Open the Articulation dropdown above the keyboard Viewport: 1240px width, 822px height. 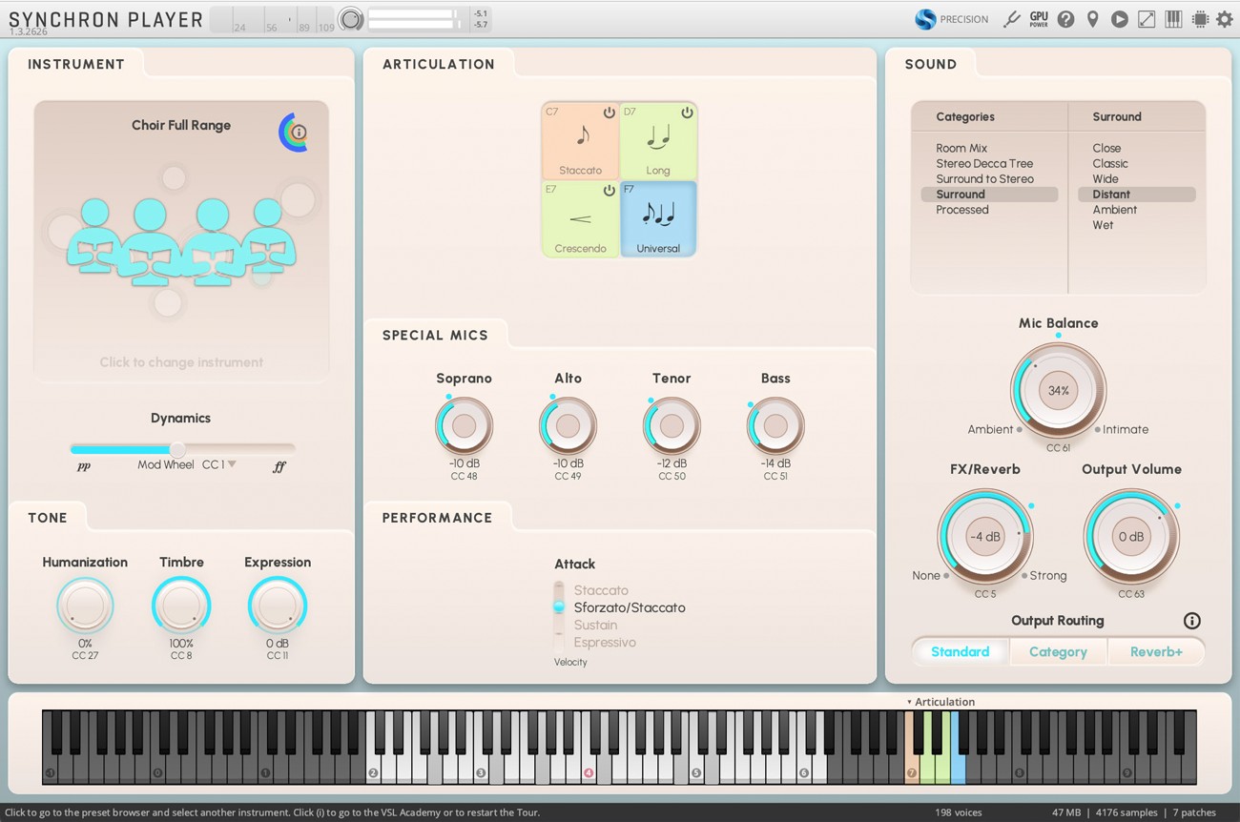pyautogui.click(x=942, y=701)
